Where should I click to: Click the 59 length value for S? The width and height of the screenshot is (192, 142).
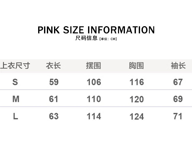coord(54,82)
